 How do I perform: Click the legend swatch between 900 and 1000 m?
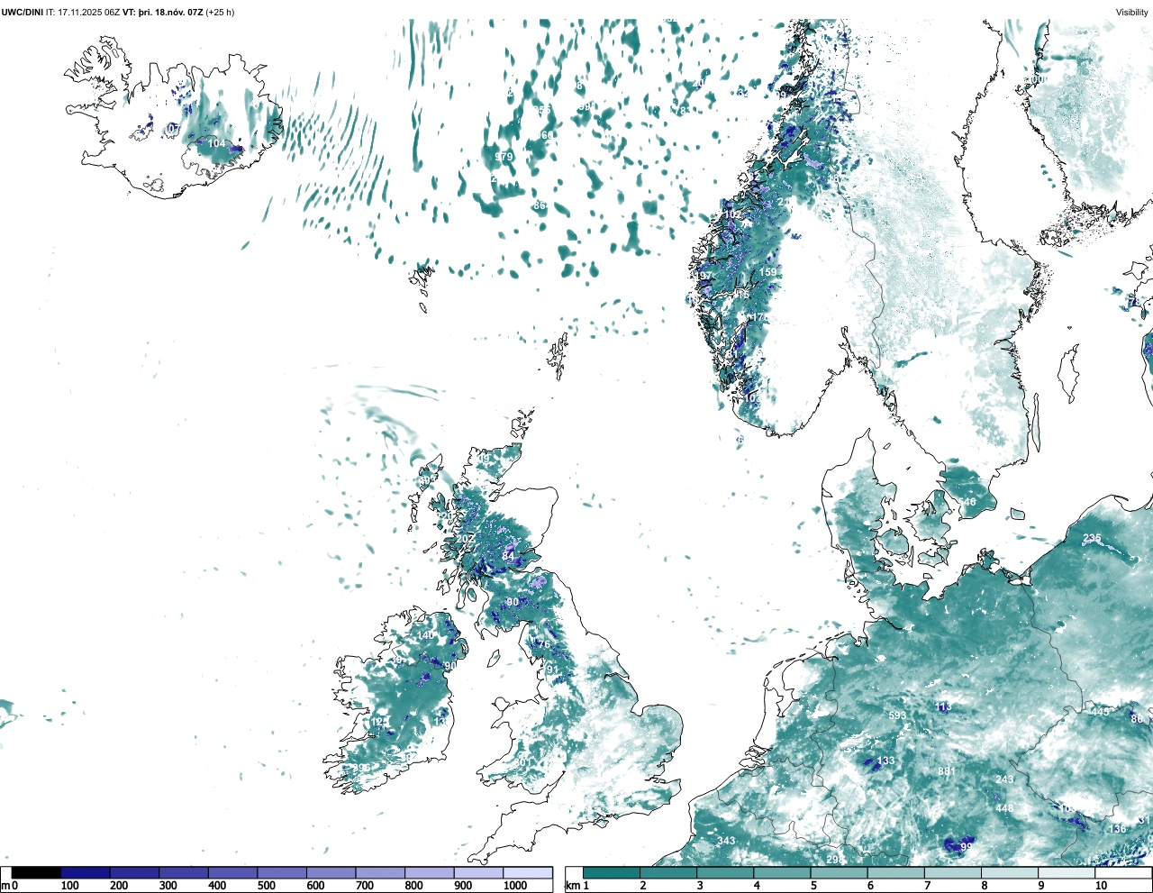pos(478,872)
